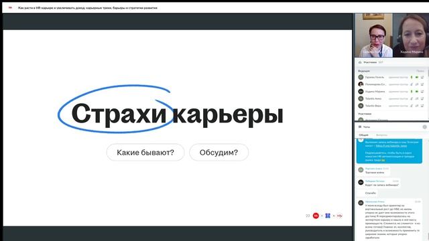
Task: Click the "Страхи карьеры" slide heading
Action: pyautogui.click(x=177, y=114)
